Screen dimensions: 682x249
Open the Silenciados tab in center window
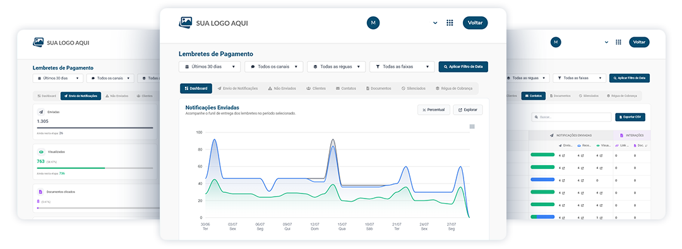(x=414, y=88)
